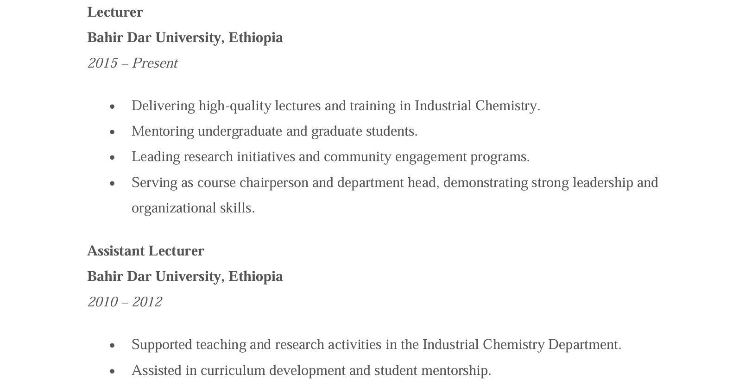752x386 pixels.
Task: Click the second 'Bahir Dar University, Ethiopia' line
Action: (x=184, y=276)
